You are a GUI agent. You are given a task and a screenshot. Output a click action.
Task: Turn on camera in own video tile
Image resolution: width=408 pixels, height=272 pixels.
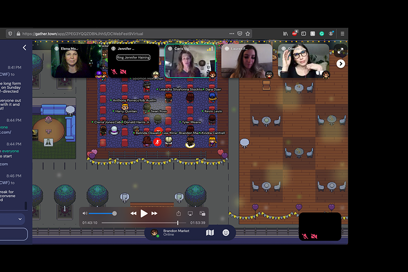(x=314, y=236)
